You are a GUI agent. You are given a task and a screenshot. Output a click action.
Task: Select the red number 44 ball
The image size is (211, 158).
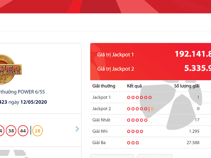click(23, 131)
